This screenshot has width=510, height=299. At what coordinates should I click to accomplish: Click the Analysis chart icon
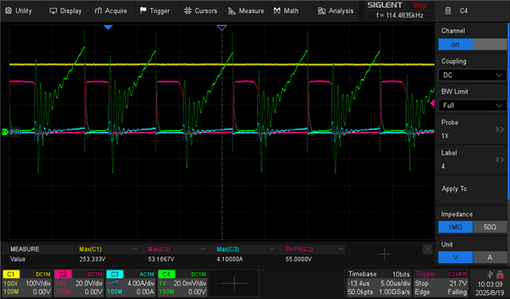click(322, 10)
